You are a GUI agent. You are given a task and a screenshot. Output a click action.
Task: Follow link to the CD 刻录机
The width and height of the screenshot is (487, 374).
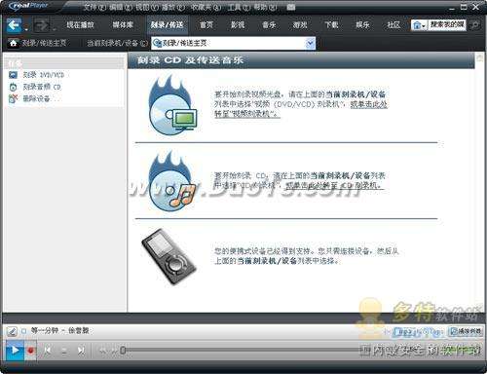coord(334,185)
